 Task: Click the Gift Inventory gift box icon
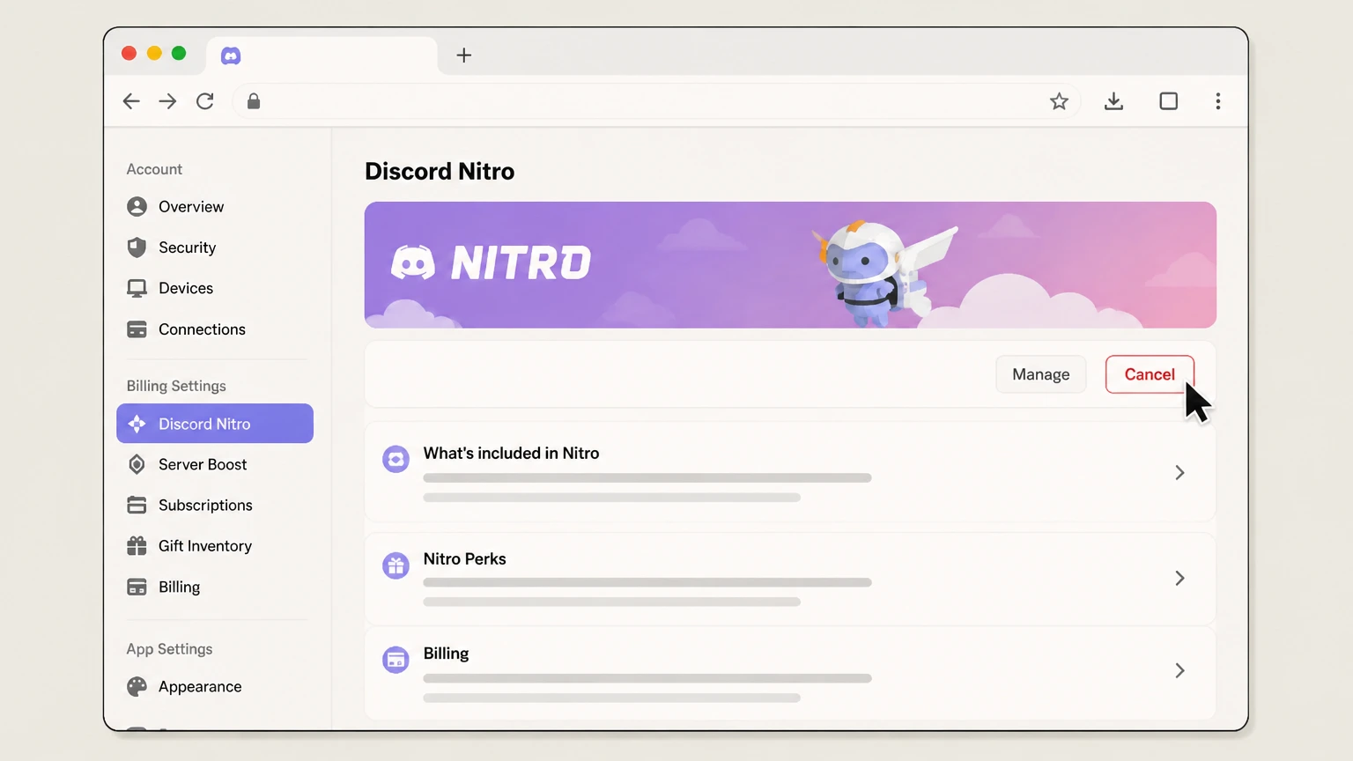(x=137, y=546)
